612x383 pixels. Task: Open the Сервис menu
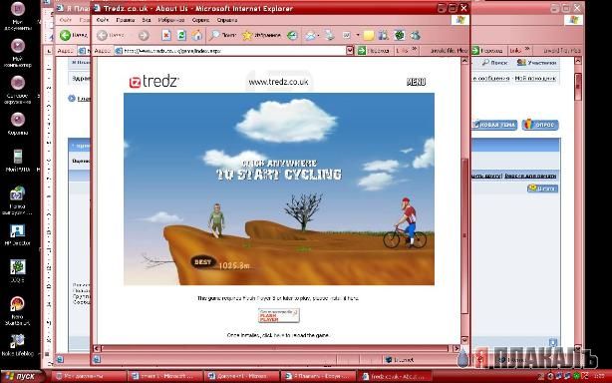pos(200,20)
